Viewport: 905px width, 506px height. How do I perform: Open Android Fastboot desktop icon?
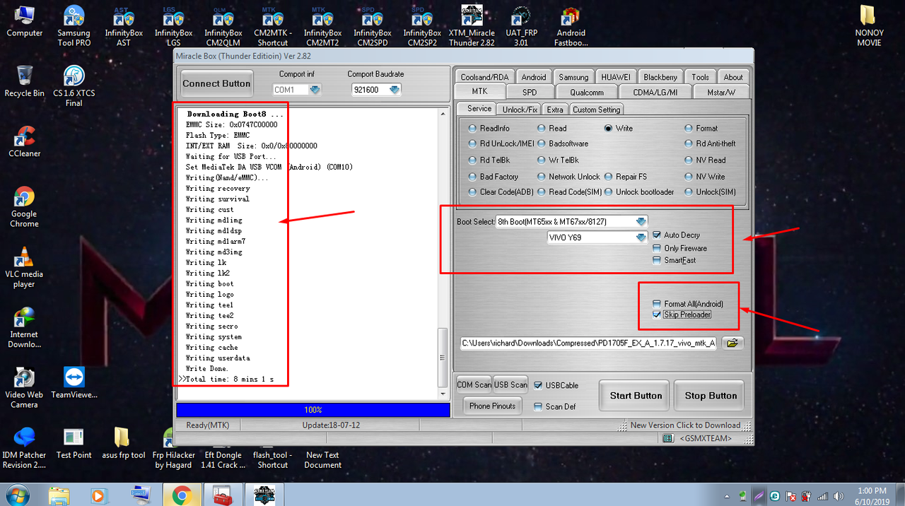(x=571, y=26)
